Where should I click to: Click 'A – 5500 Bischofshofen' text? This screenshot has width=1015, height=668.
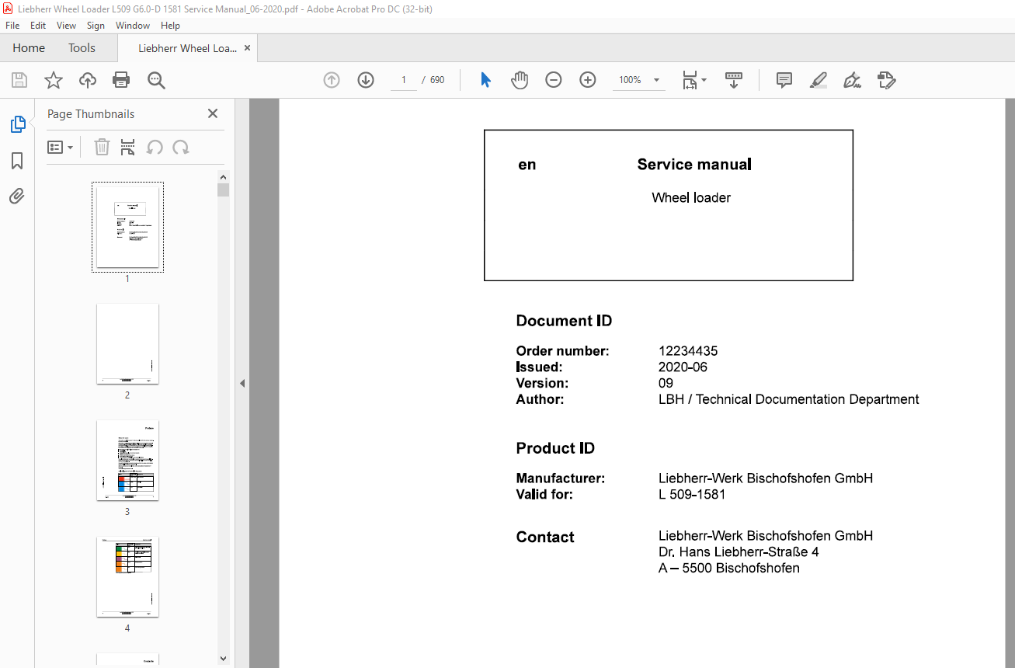pos(729,568)
